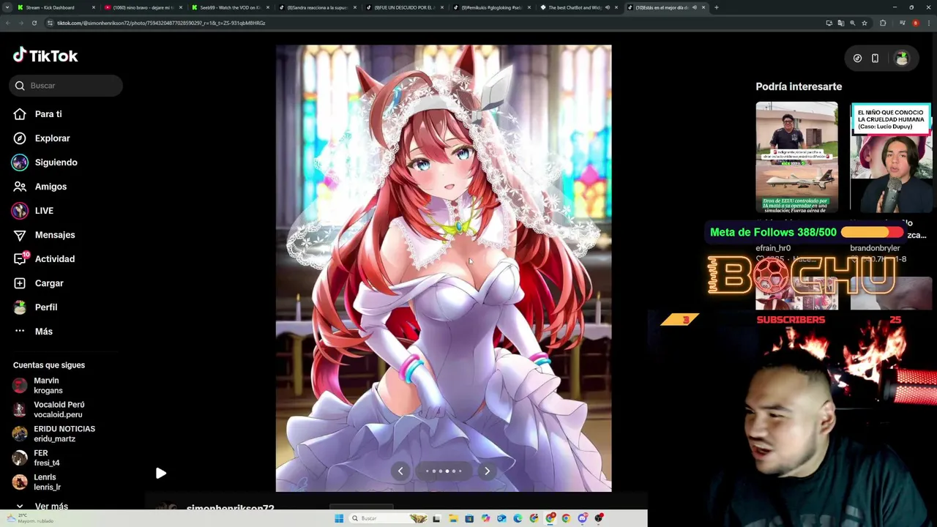This screenshot has height=527, width=937.
Task: Click the slideshow pagination dots
Action: pos(444,471)
